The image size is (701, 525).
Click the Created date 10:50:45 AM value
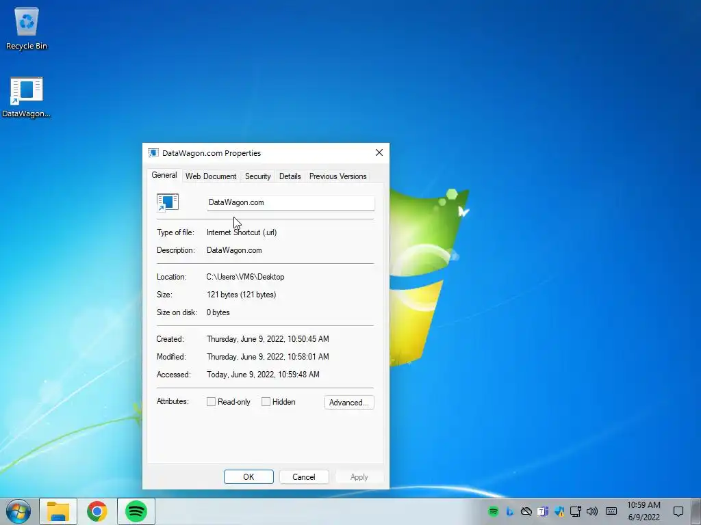pyautogui.click(x=268, y=339)
